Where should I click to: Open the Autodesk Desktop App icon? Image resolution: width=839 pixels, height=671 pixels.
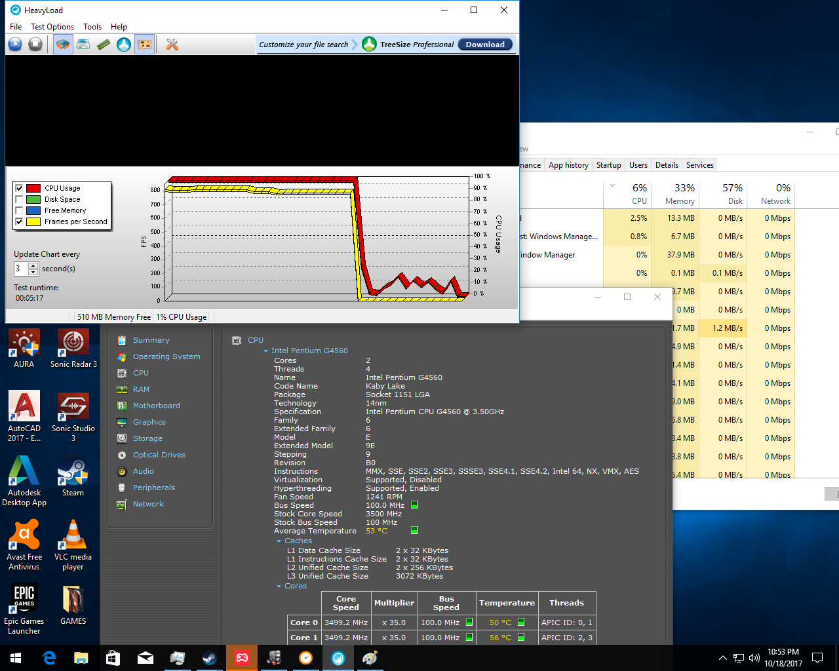[24, 481]
